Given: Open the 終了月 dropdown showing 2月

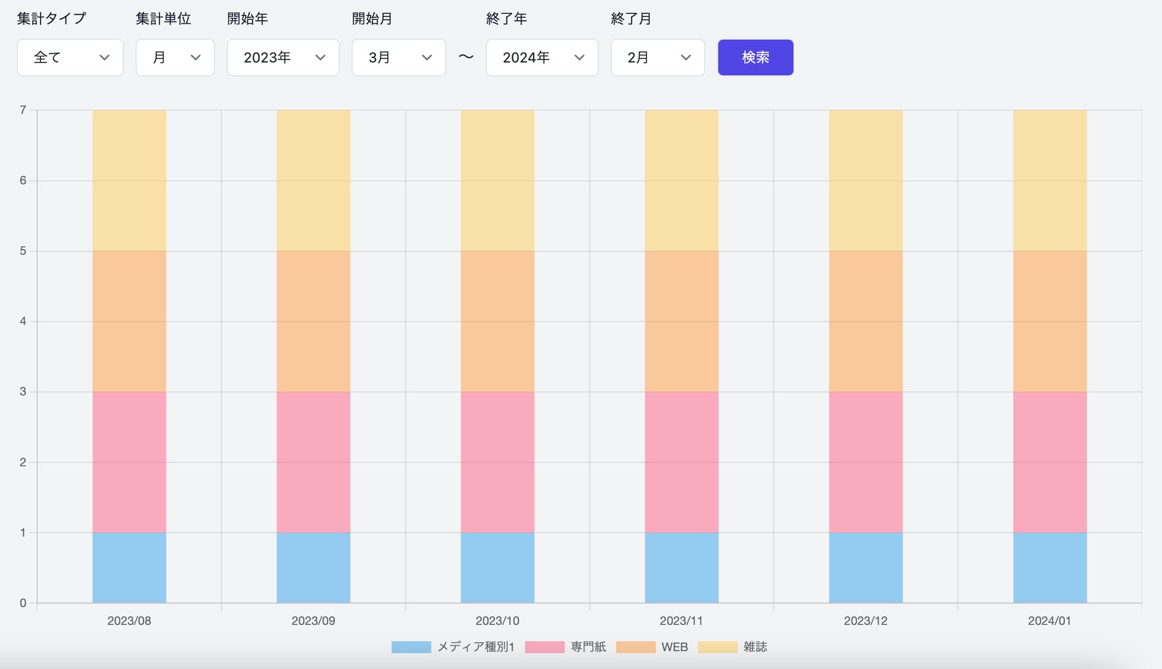Looking at the screenshot, I should (657, 57).
